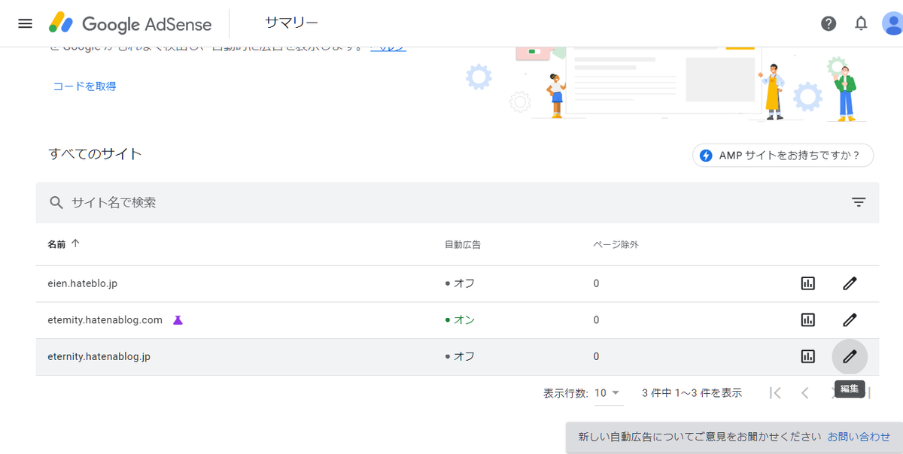Screen dimensions: 903x454
Task: Click the コードを取得 link
Action: 84,86
